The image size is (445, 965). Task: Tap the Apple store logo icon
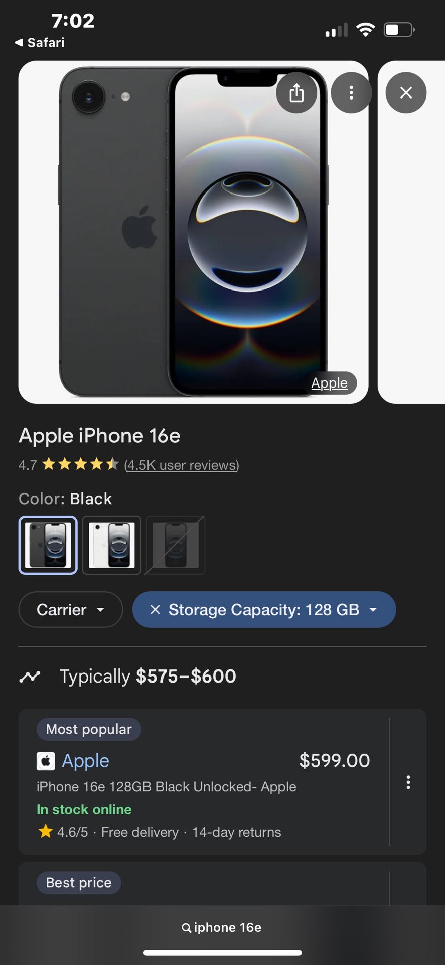click(x=46, y=761)
